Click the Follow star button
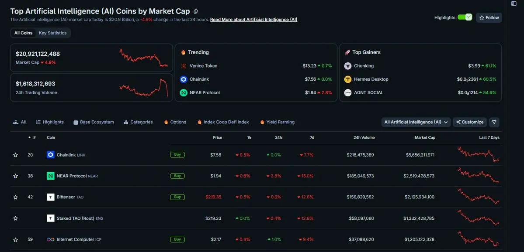Image resolution: width=524 pixels, height=252 pixels. click(489, 18)
